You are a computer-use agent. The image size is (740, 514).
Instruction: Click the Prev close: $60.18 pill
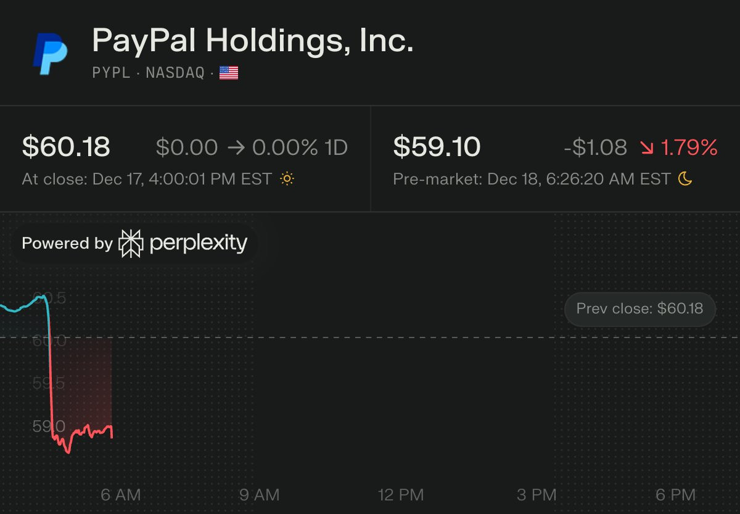coord(639,308)
